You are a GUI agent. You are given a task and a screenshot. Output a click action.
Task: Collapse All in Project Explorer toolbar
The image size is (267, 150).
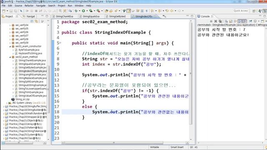click(32, 21)
